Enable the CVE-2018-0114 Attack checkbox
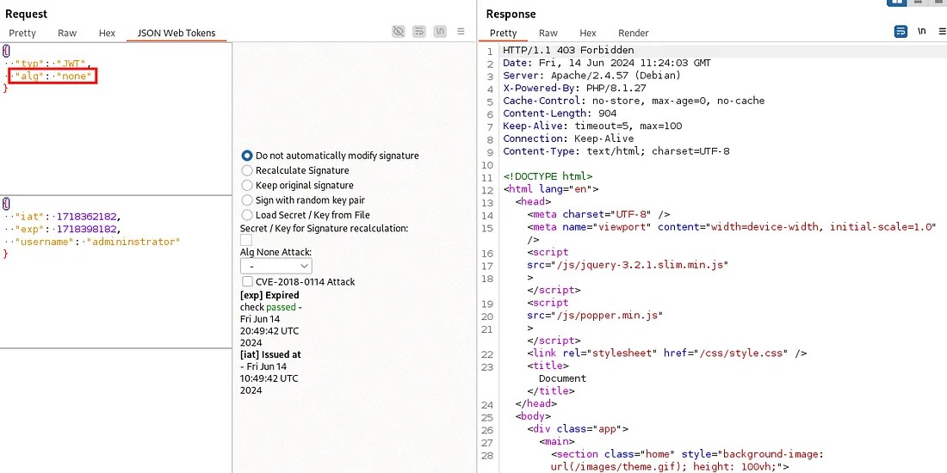Image resolution: width=947 pixels, height=473 pixels. pyautogui.click(x=247, y=281)
